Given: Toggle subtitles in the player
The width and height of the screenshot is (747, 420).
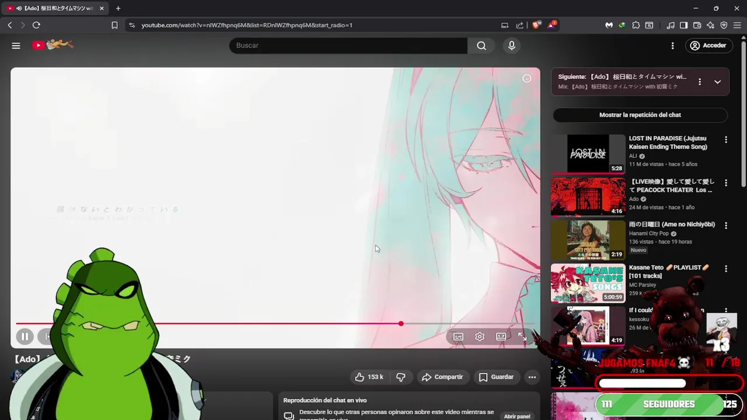Looking at the screenshot, I should 459,337.
